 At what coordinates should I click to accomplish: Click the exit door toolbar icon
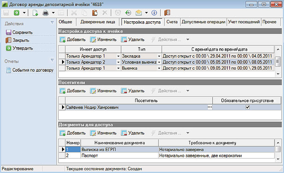[x=167, y=13]
